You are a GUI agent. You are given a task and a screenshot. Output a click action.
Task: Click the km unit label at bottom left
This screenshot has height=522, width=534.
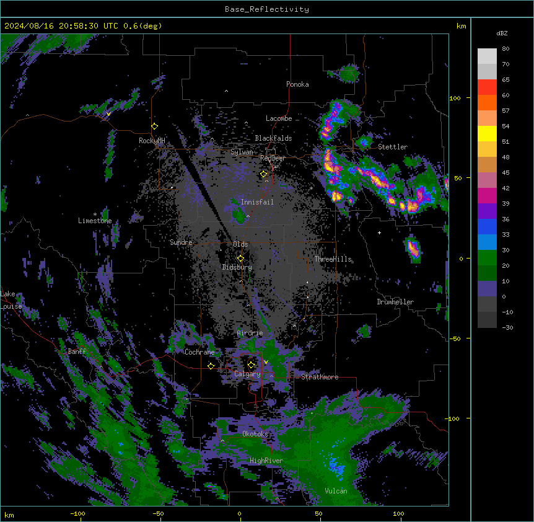9,515
